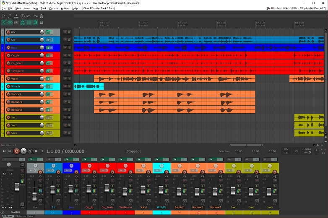
Task: Toggle locking padlock icon
Action: click(x=42, y=22)
